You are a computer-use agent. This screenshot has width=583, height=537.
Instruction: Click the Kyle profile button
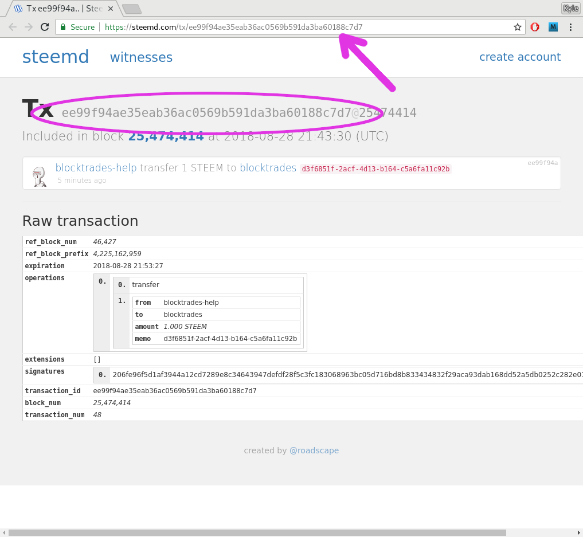tap(571, 8)
